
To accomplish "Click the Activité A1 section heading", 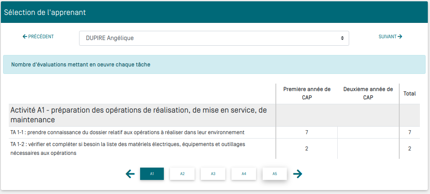I will coord(138,114).
